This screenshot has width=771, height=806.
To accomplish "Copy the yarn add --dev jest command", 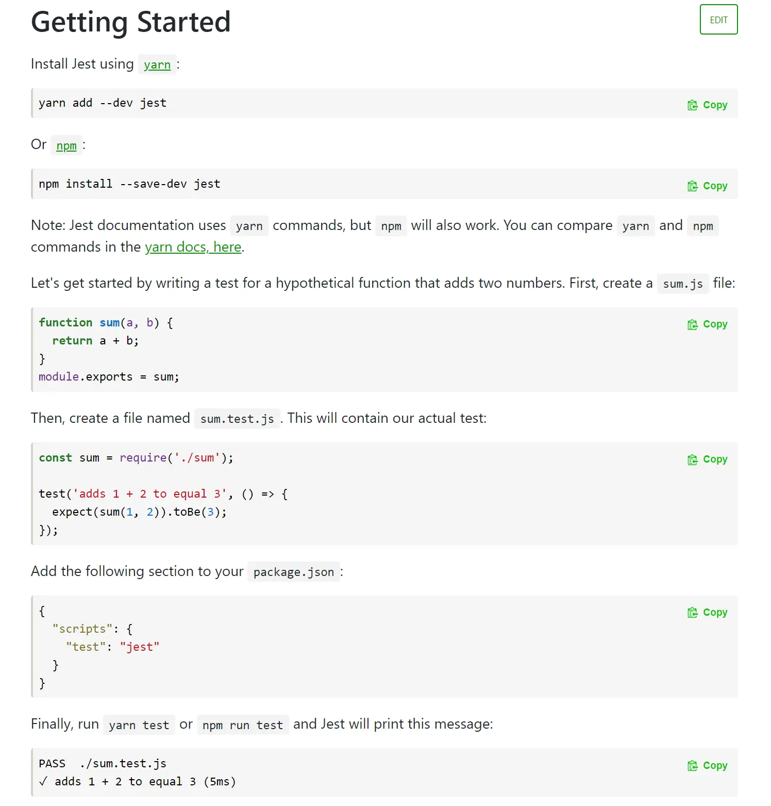I will tap(708, 105).
